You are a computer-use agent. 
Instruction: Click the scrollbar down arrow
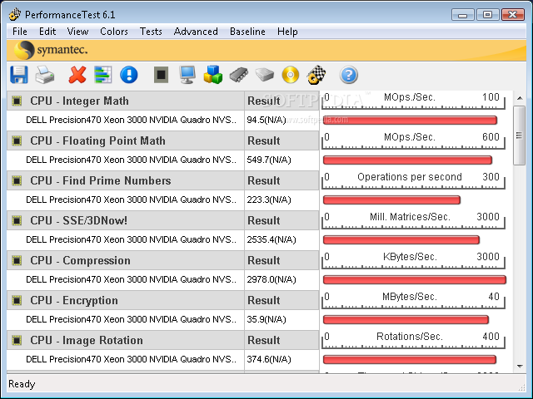[x=520, y=366]
